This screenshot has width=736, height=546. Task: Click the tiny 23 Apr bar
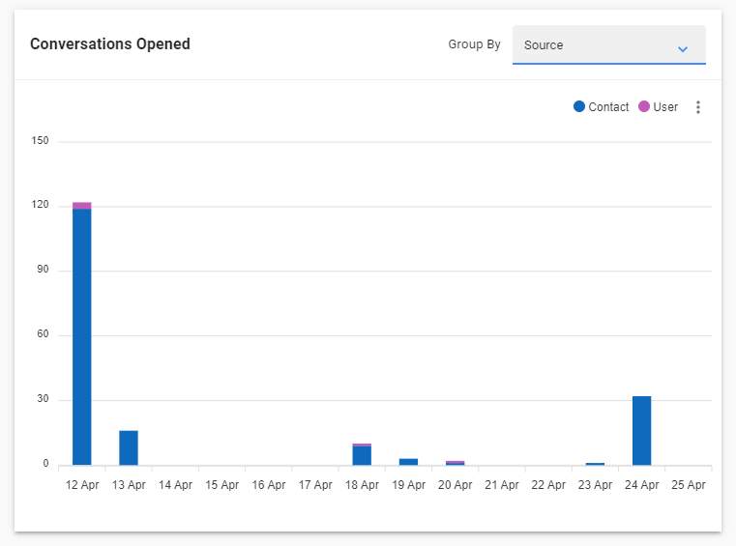[595, 464]
